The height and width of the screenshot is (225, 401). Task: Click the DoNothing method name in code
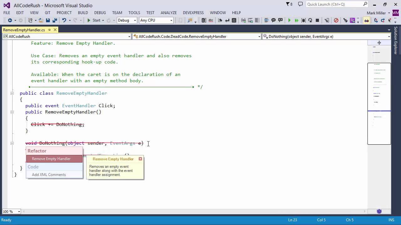click(x=52, y=143)
